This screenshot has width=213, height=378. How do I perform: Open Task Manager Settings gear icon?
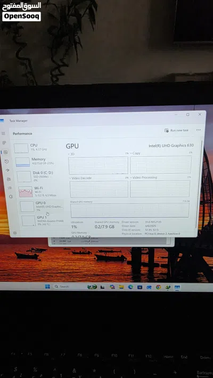15,233
